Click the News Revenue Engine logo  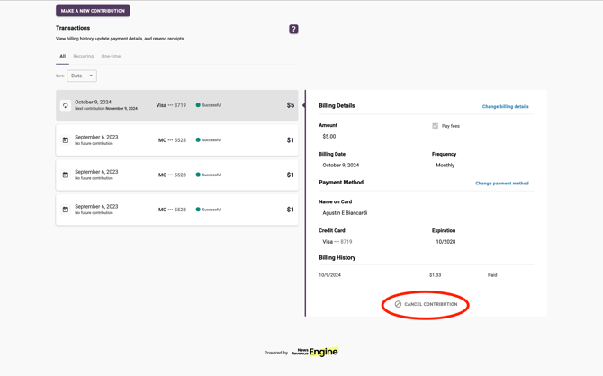click(x=315, y=352)
